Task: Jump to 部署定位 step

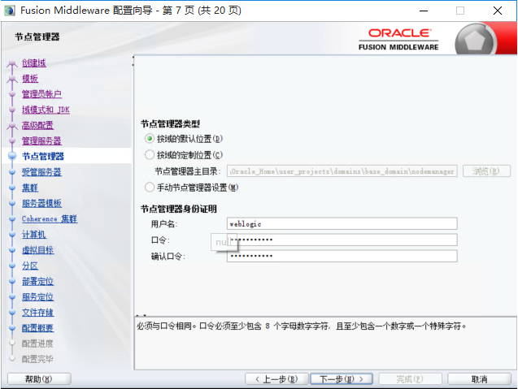Action: click(37, 282)
